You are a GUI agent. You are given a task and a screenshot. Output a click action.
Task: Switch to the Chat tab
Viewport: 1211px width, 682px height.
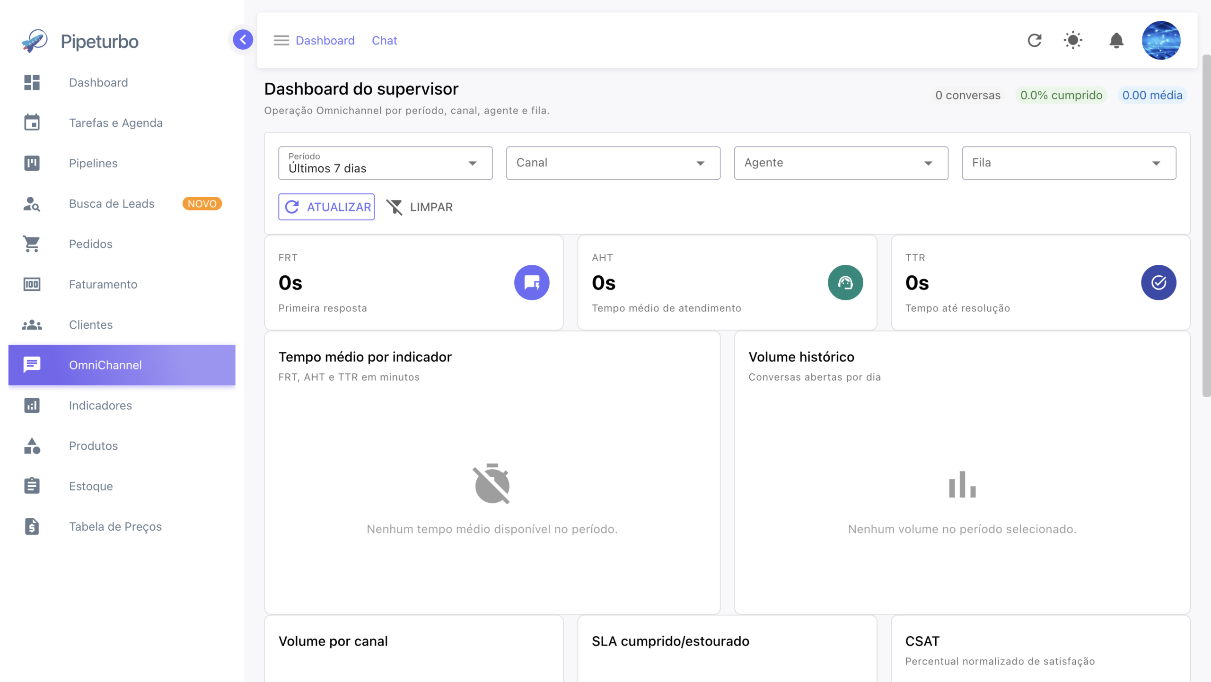[x=384, y=41]
